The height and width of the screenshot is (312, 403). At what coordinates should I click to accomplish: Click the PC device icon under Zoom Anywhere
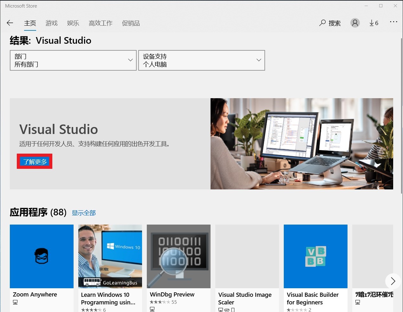coord(15,302)
